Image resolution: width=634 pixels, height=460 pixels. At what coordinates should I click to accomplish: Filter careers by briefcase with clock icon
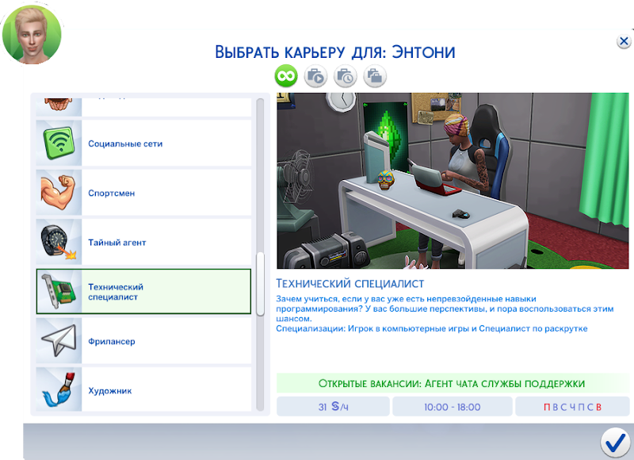pos(346,76)
